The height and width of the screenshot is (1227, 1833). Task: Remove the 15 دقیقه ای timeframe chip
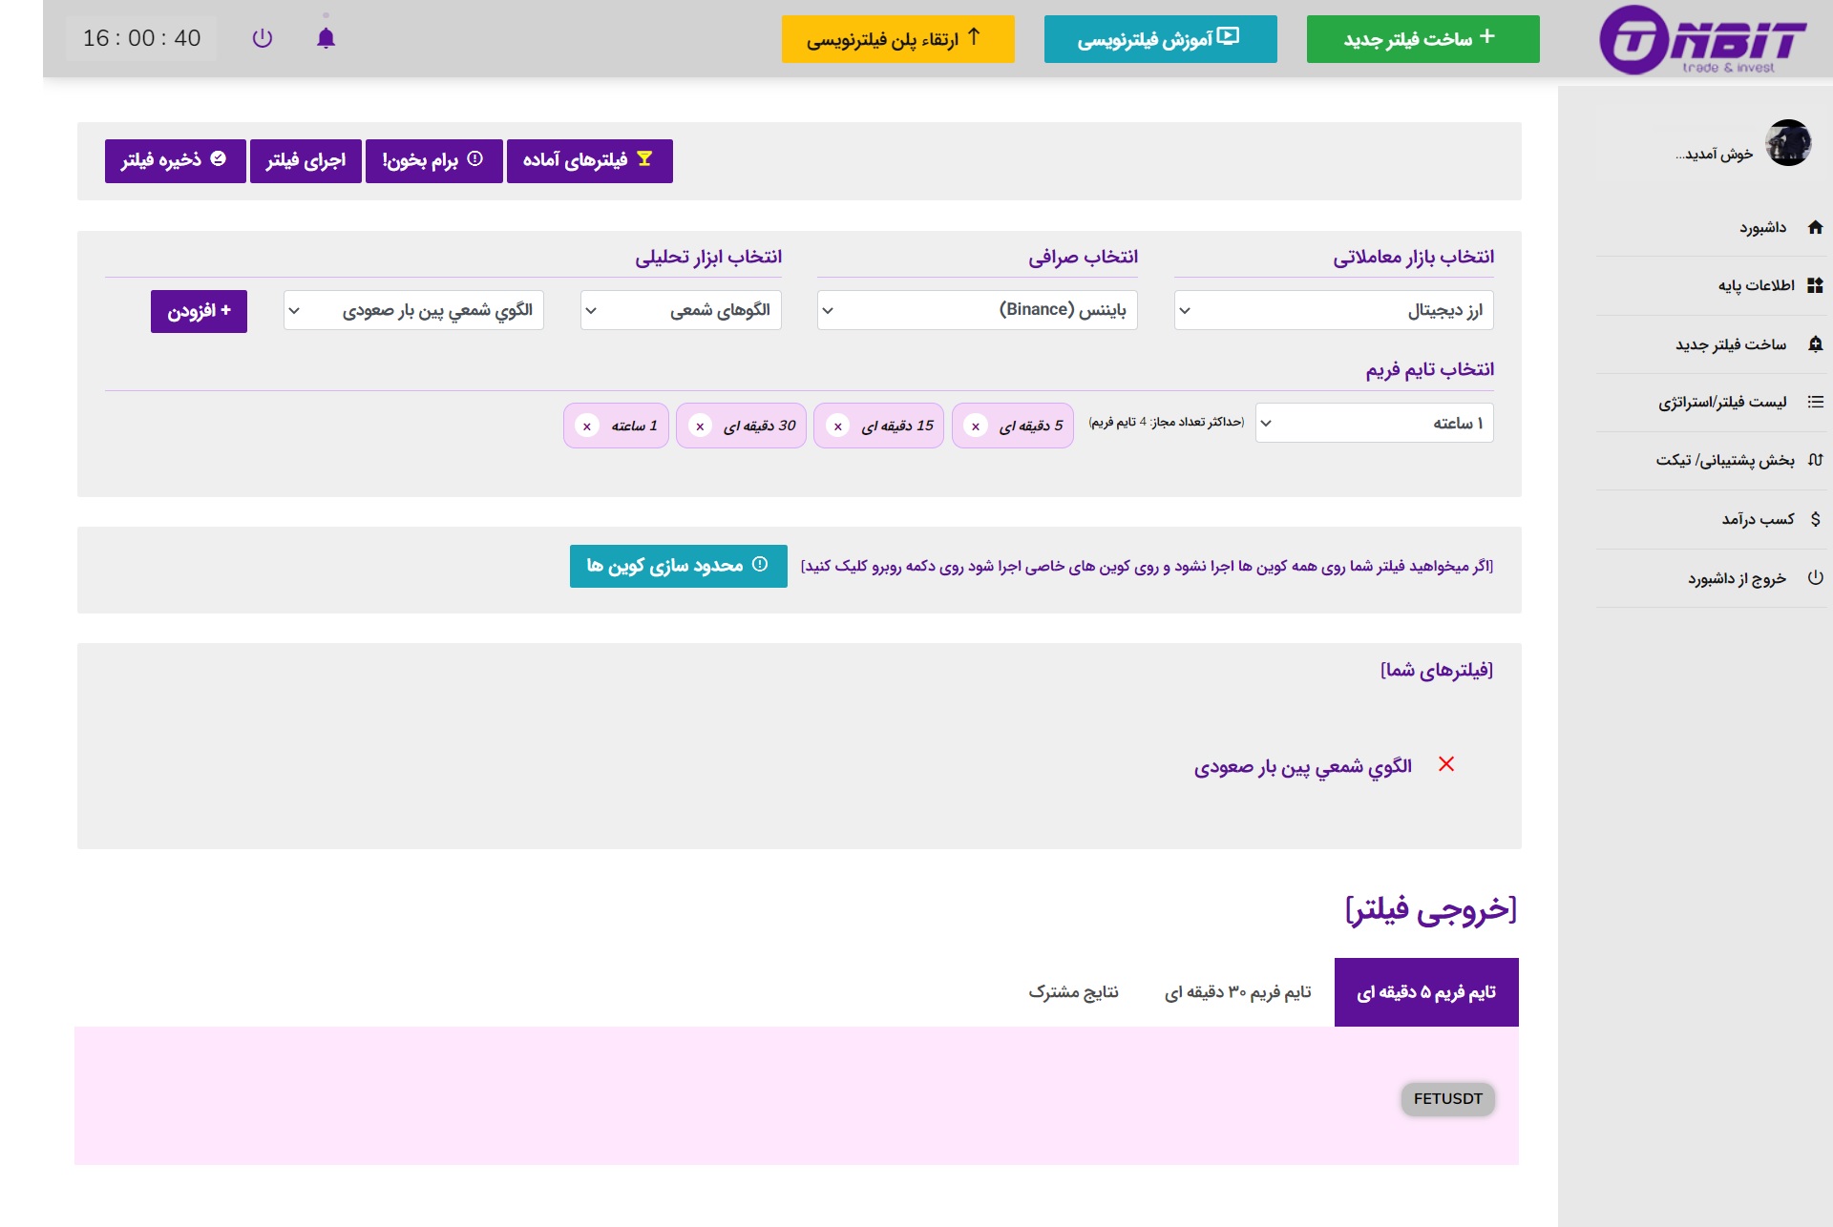[x=837, y=426]
